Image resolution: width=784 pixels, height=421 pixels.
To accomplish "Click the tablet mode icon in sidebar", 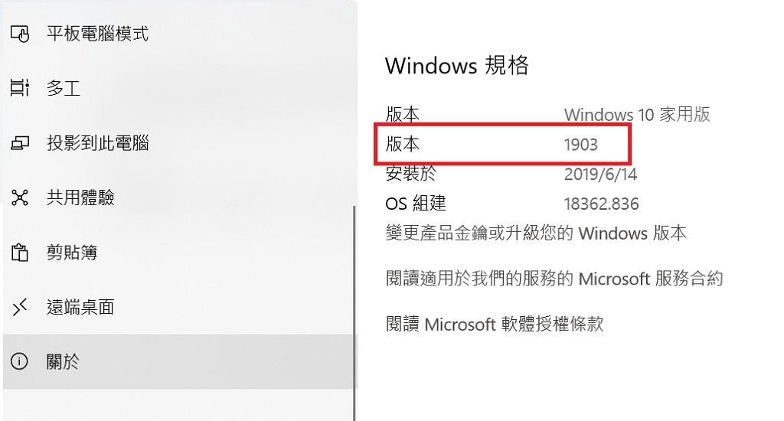I will coord(20,34).
